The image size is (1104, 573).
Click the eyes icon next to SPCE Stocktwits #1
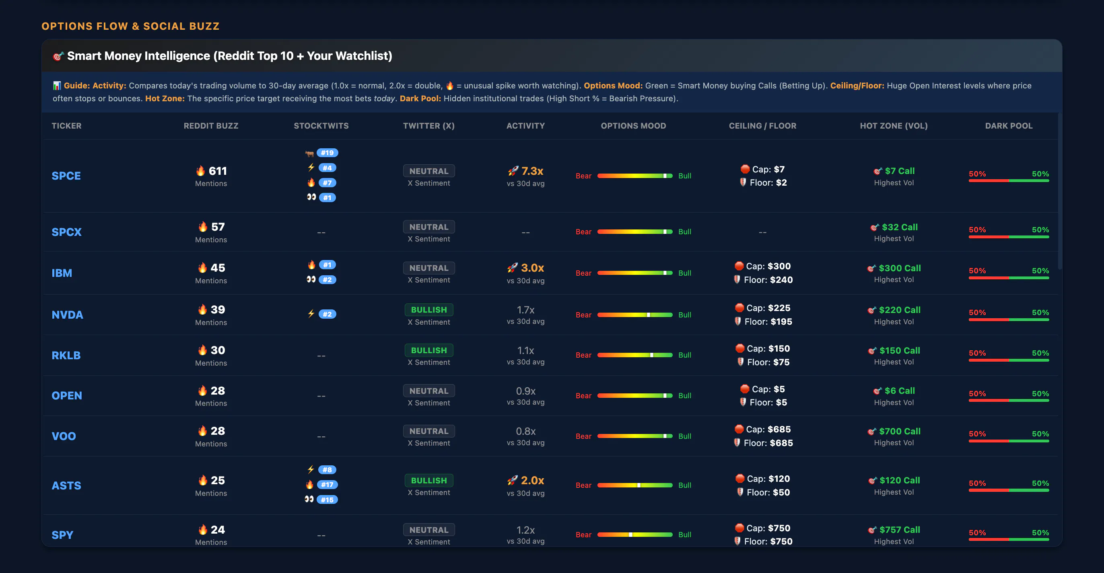(x=311, y=197)
